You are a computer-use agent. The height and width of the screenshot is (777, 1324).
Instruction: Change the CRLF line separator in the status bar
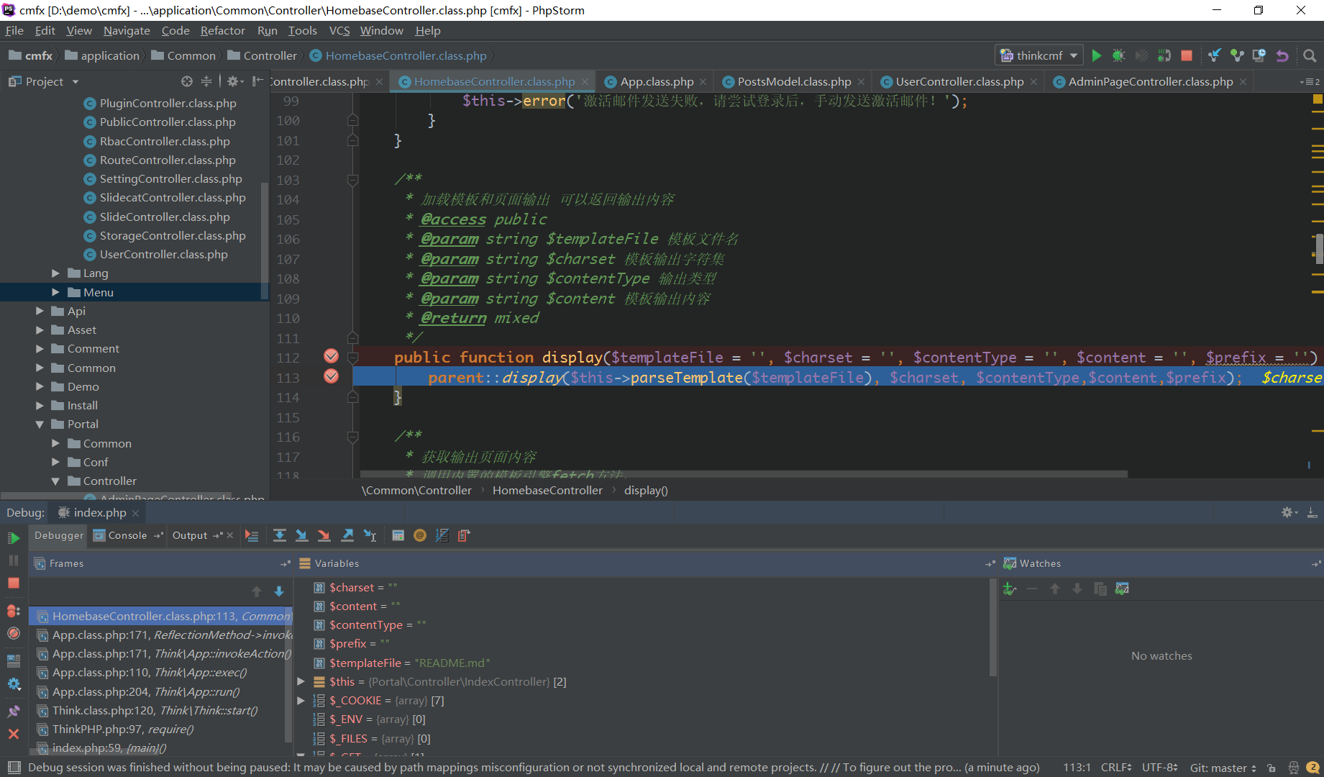1115,768
